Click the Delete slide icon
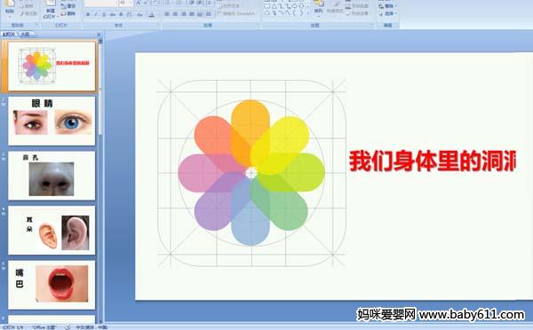This screenshot has height=330, width=533. (x=63, y=13)
